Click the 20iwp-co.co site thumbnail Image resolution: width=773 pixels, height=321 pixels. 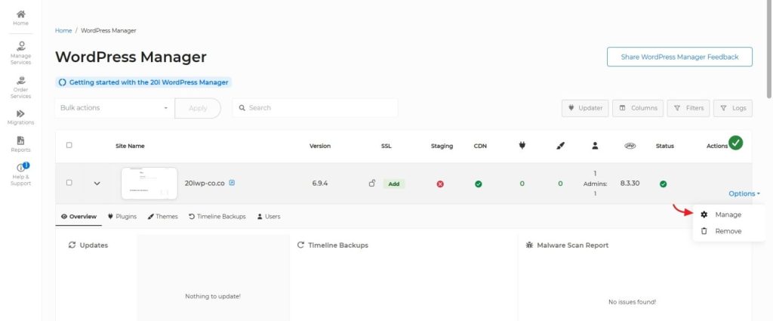point(149,184)
